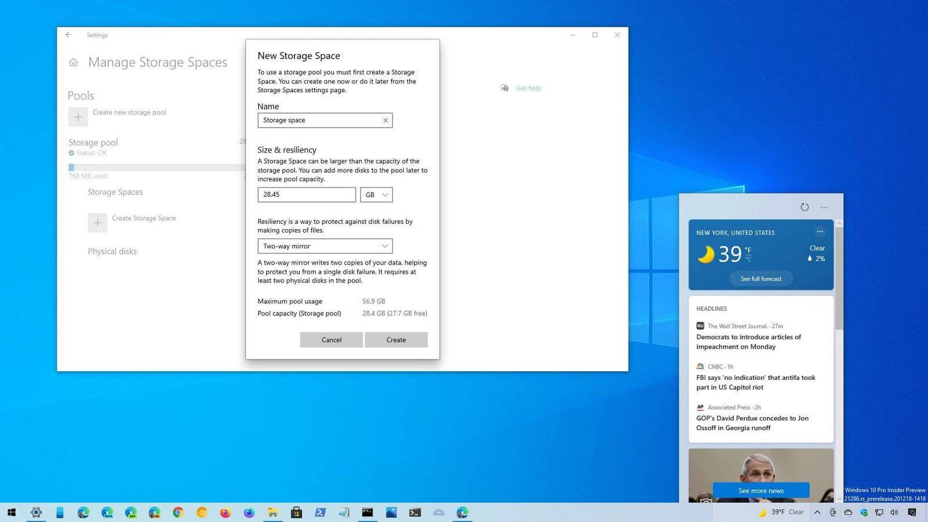
Task: Refresh the news widget using the circular arrow
Action: coord(804,206)
